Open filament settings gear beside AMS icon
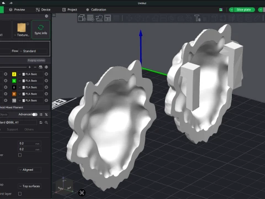 (x=46, y=67)
